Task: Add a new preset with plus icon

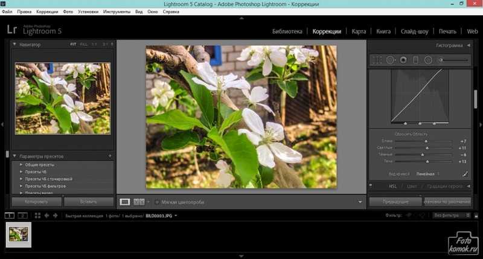Action: pos(110,156)
